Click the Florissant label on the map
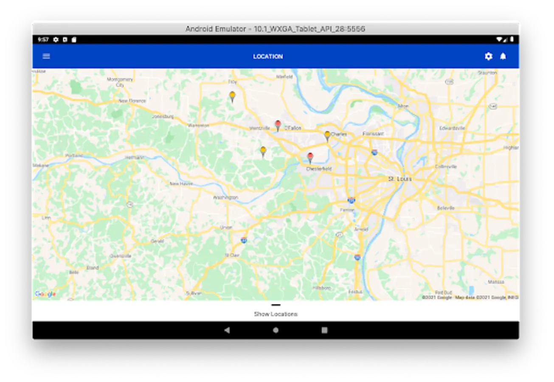Image resolution: width=554 pixels, height=382 pixels. click(373, 134)
